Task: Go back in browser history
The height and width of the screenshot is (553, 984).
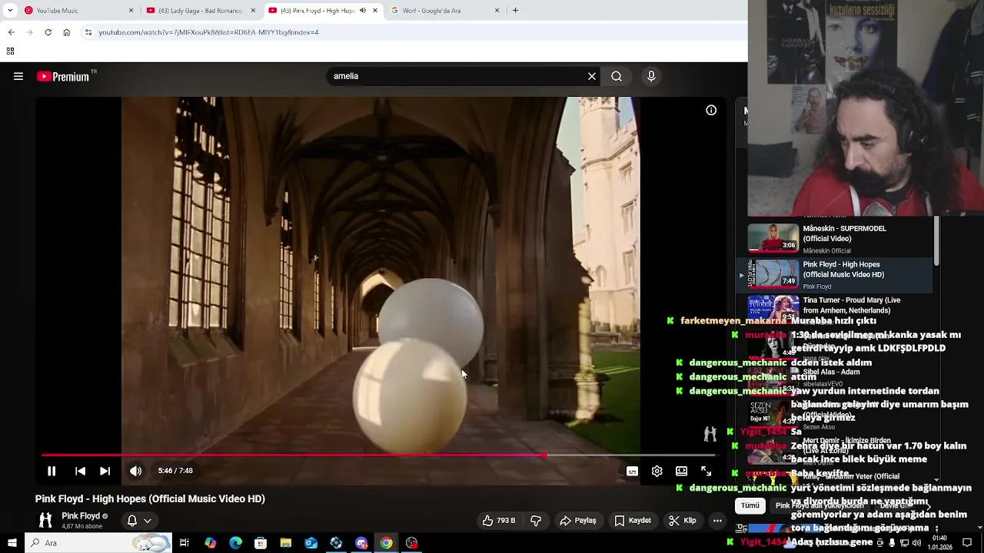Action: point(11,32)
